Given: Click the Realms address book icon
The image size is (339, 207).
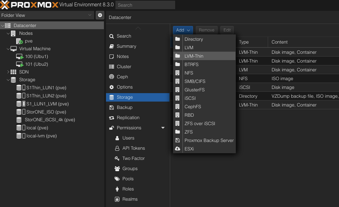Looking at the screenshot, I should click(x=117, y=199).
